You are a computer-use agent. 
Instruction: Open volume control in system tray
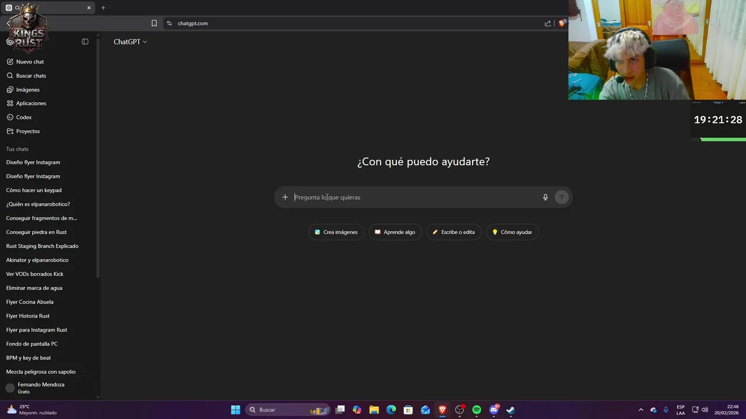click(705, 410)
